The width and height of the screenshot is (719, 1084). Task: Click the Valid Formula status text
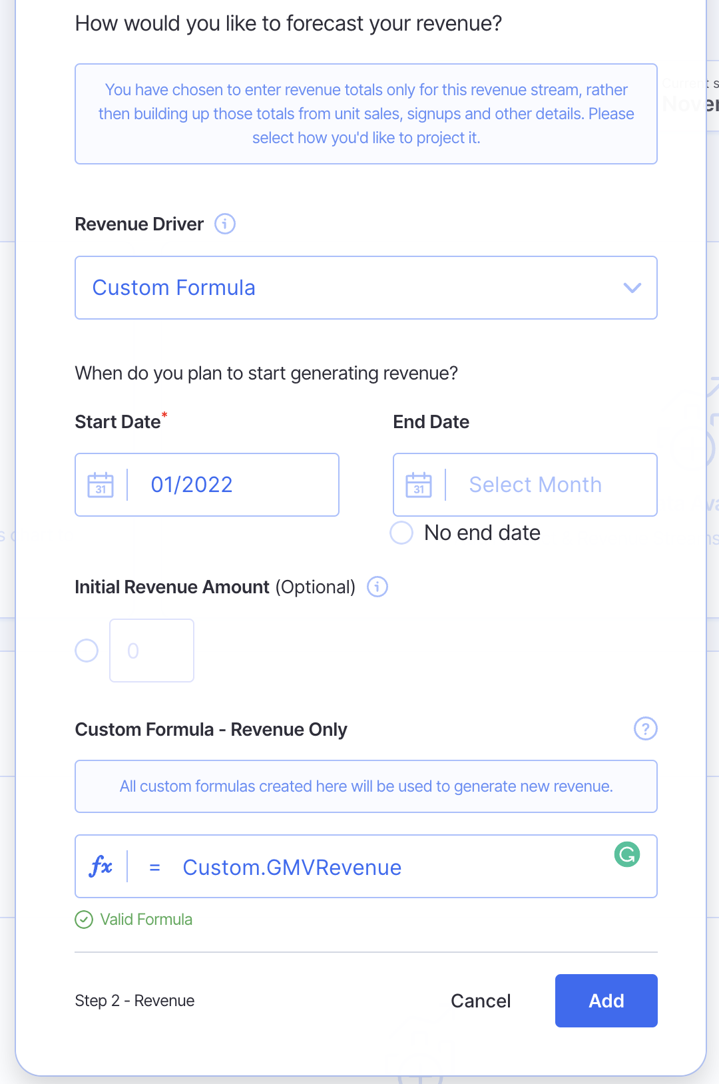pyautogui.click(x=146, y=920)
